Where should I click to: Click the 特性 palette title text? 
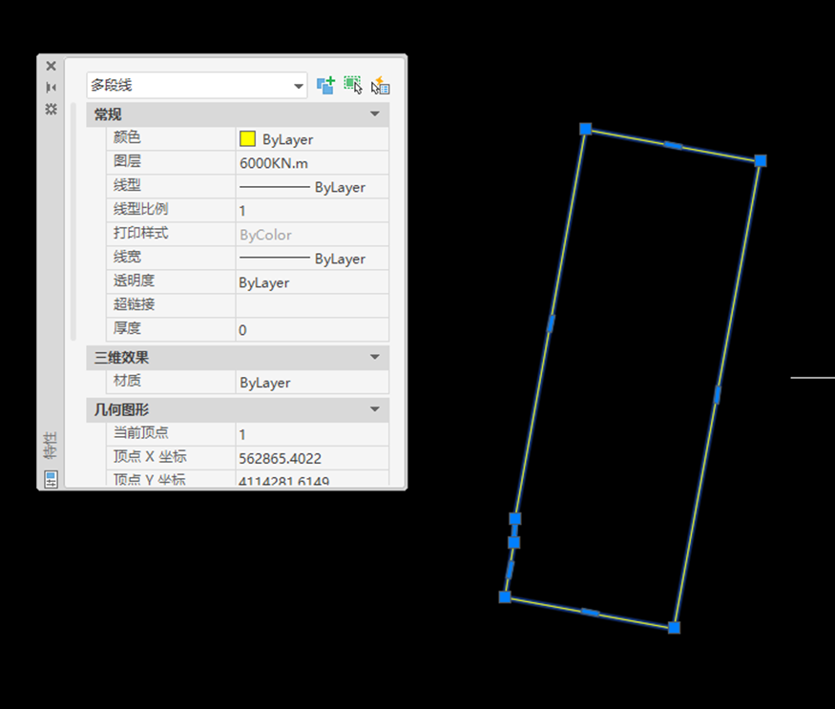tap(50, 446)
